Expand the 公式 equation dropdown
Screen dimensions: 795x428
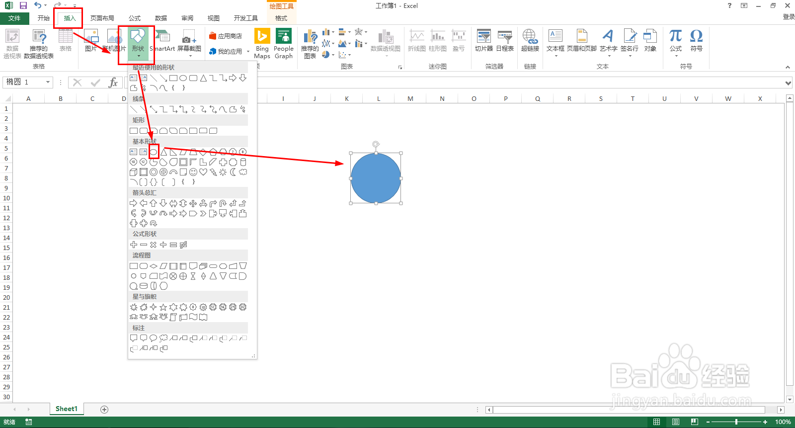[x=676, y=56]
